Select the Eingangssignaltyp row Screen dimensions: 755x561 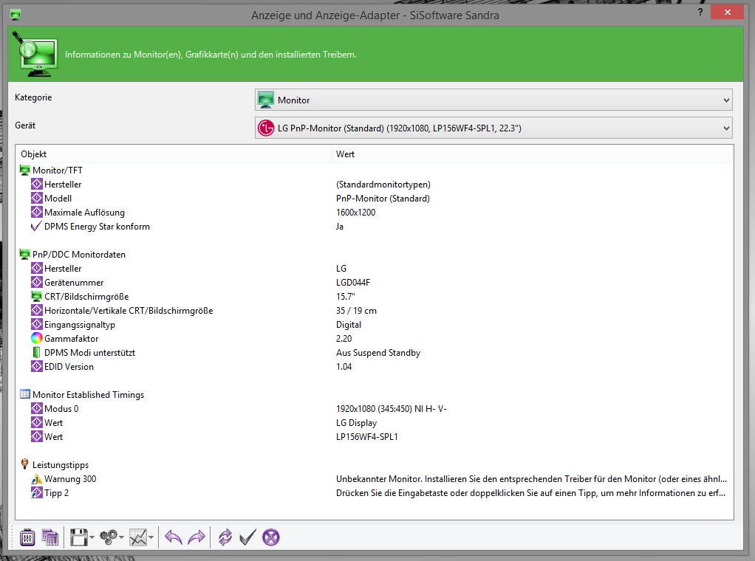(374, 324)
